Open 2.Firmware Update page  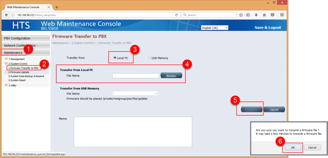(x=19, y=72)
